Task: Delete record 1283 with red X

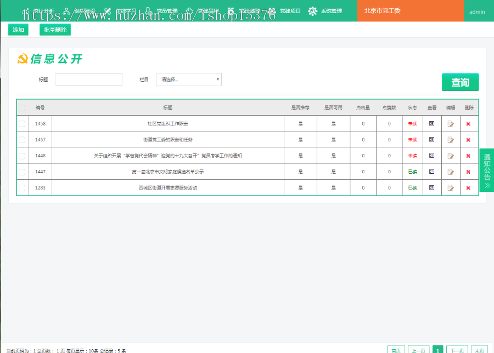Action: 468,188
